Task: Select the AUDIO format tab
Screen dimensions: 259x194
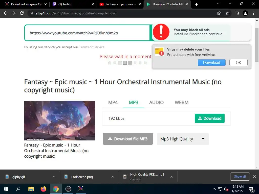Action: (156, 103)
